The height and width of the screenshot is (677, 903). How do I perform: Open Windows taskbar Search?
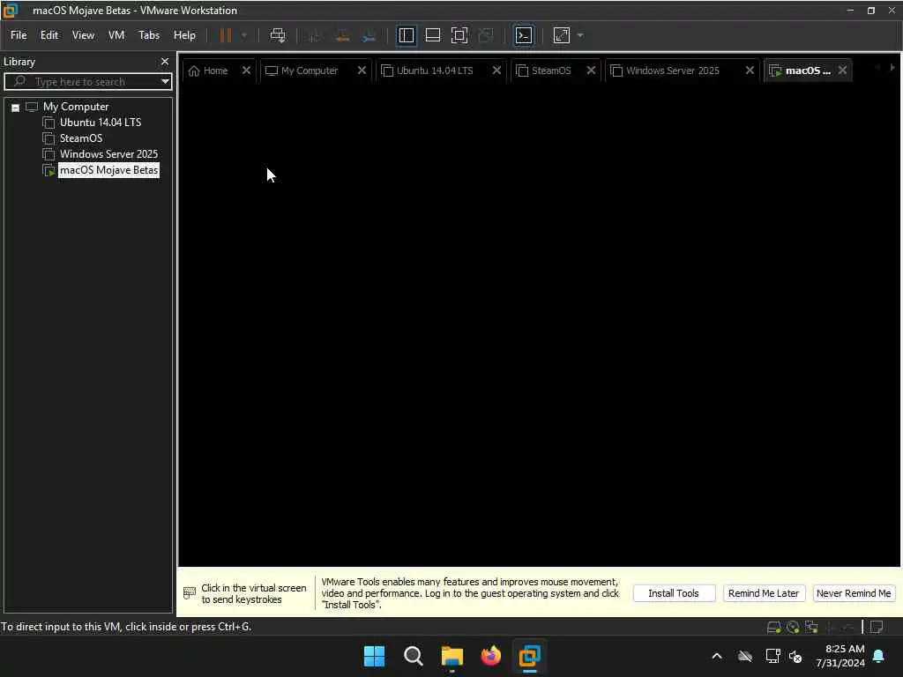[x=413, y=656]
